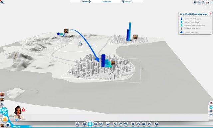This screenshot has width=213, height=128.
Task: Click the tall blue bar over northeast city
Action: pos(130,31)
